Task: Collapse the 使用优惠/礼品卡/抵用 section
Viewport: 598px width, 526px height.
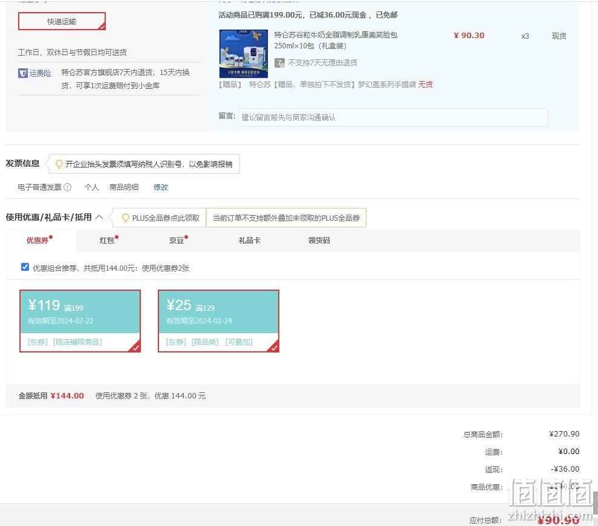Action: point(99,218)
